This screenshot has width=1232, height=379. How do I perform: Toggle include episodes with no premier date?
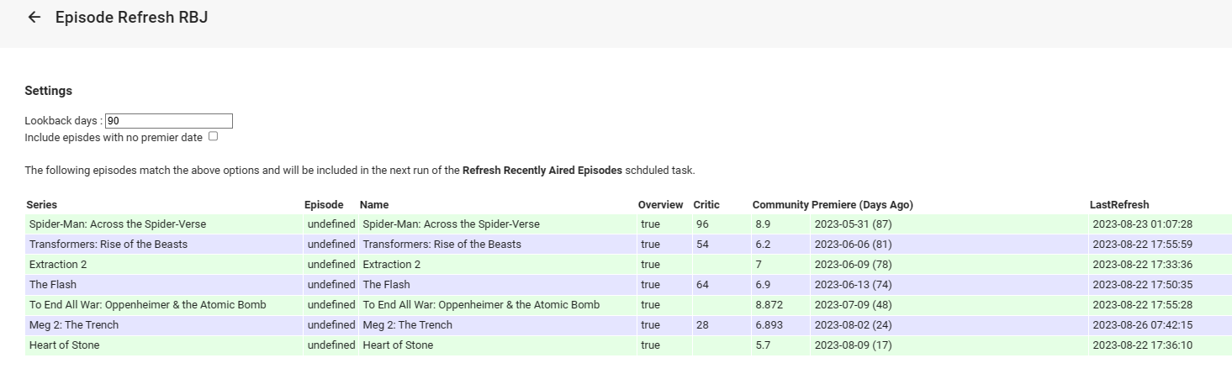213,136
